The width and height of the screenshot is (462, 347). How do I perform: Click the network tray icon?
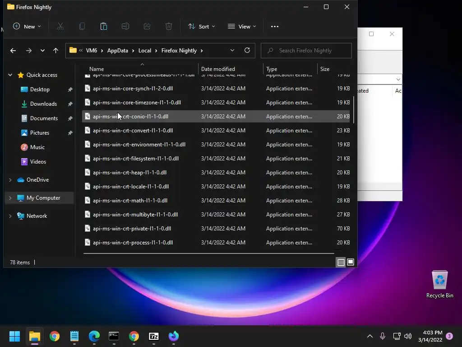pos(397,336)
